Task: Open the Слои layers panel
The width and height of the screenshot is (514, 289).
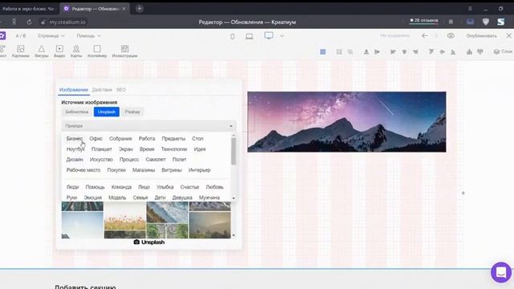Action: [503, 51]
